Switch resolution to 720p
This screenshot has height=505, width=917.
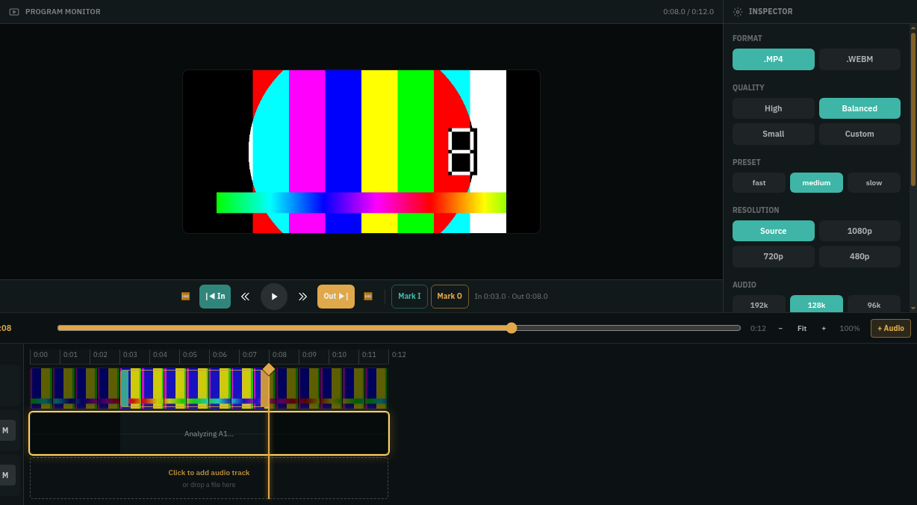point(774,257)
